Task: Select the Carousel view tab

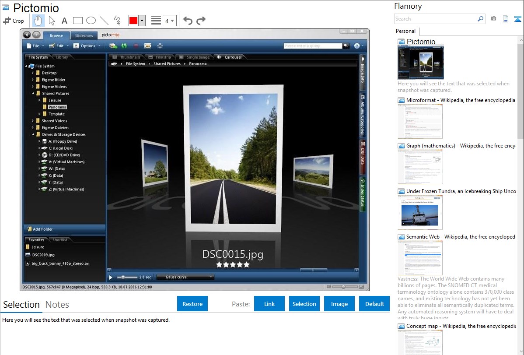Action: pos(230,57)
